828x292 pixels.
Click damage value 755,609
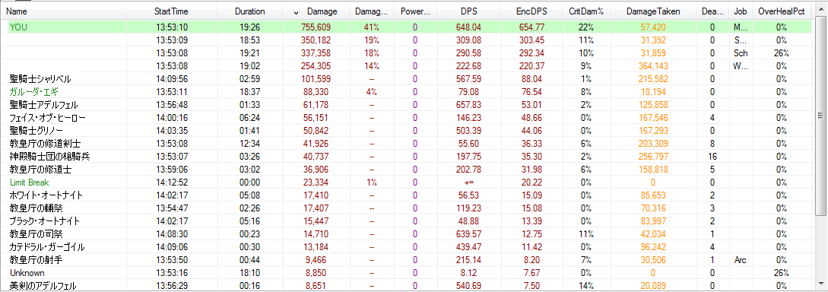pos(316,27)
